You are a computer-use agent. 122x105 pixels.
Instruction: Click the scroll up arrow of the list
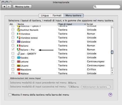click(x=112, y=70)
